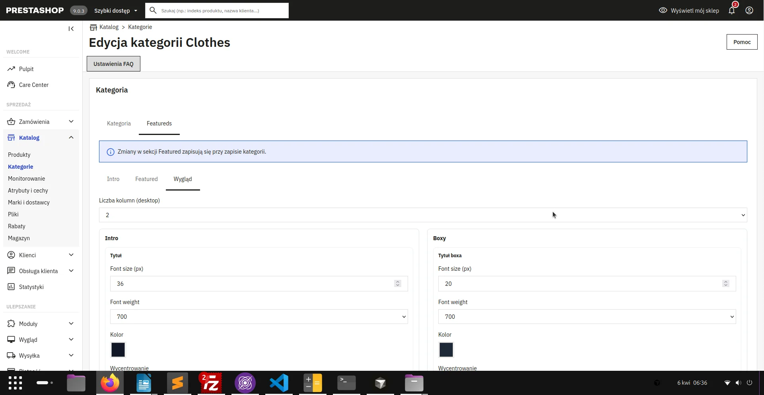Open notifications bell icon

[732, 10]
